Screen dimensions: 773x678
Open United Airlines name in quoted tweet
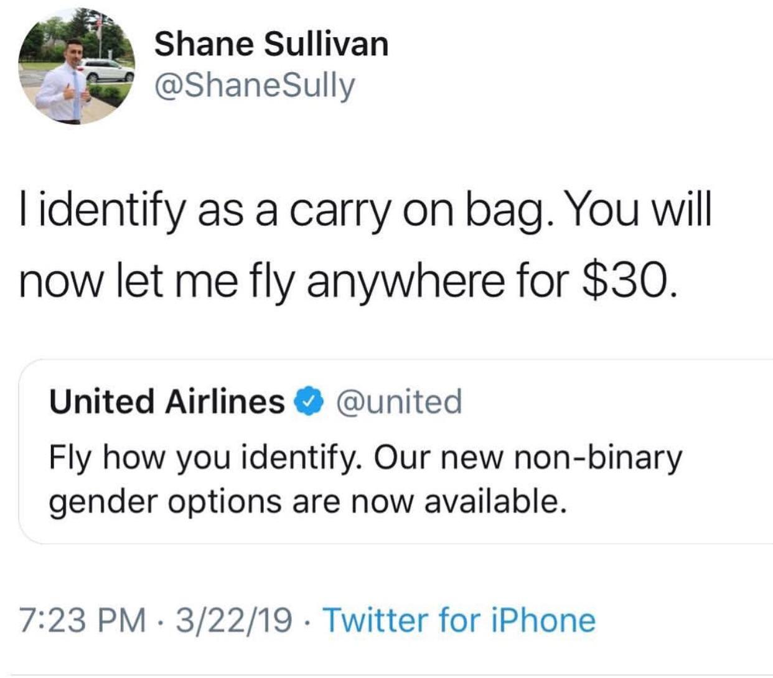pyautogui.click(x=166, y=401)
